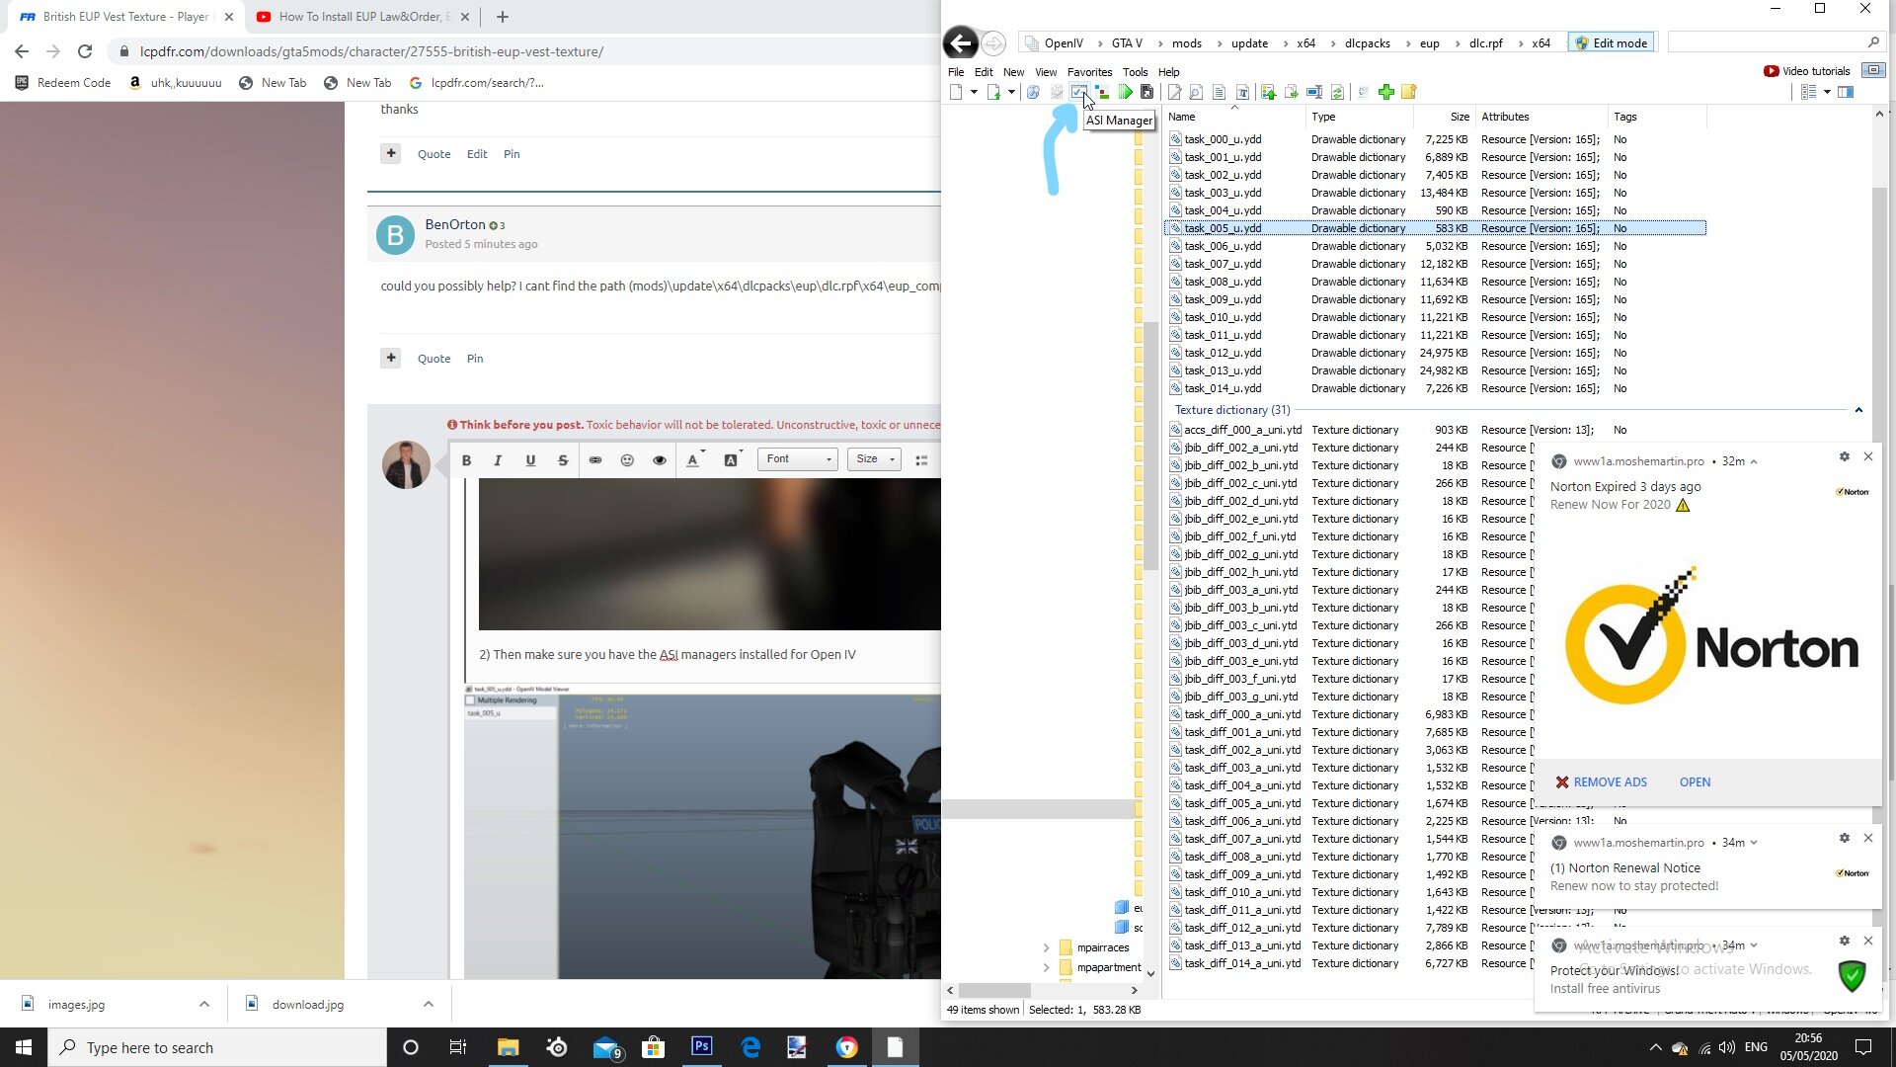1896x1067 pixels.
Task: Open the Font dropdown
Action: pyautogui.click(x=799, y=459)
